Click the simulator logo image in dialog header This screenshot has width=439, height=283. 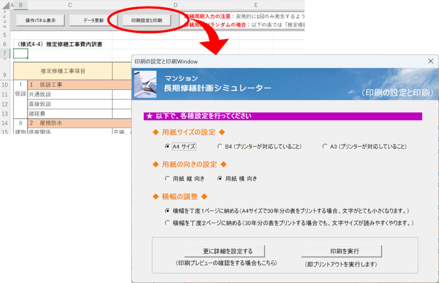pyautogui.click(x=145, y=85)
